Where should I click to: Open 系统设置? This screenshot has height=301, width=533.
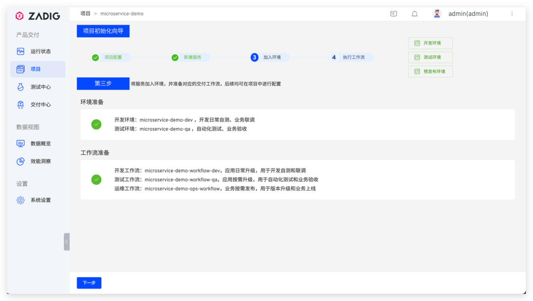pyautogui.click(x=38, y=200)
